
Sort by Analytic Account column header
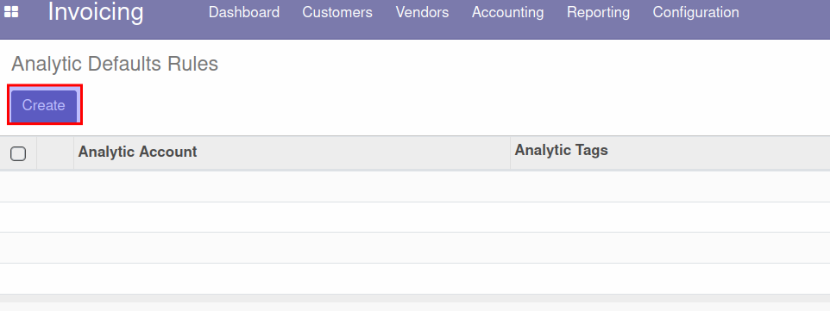click(292, 152)
